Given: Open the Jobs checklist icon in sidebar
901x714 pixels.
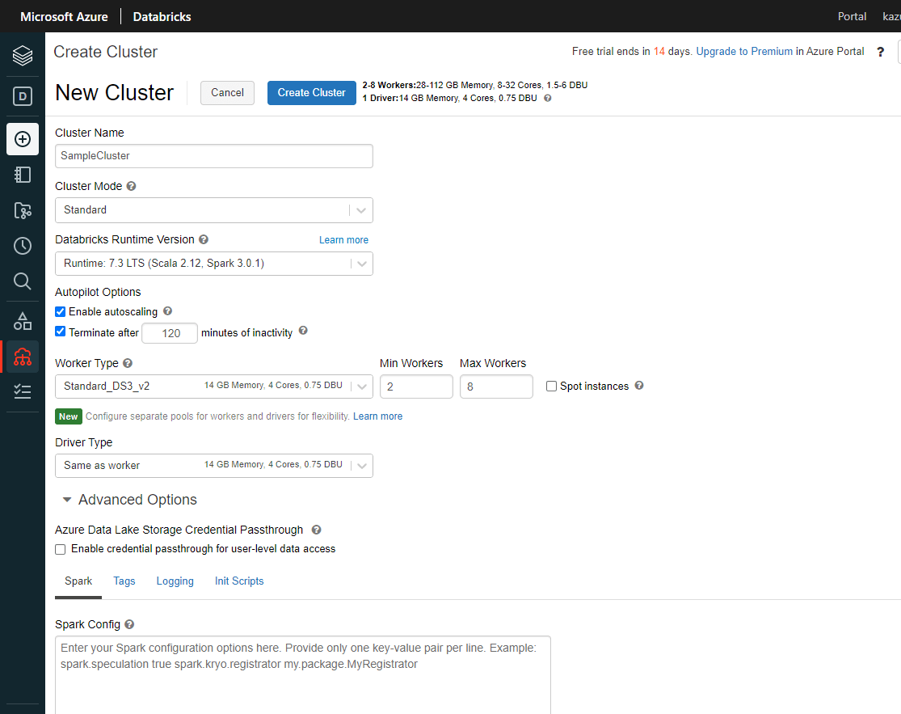Looking at the screenshot, I should [23, 392].
